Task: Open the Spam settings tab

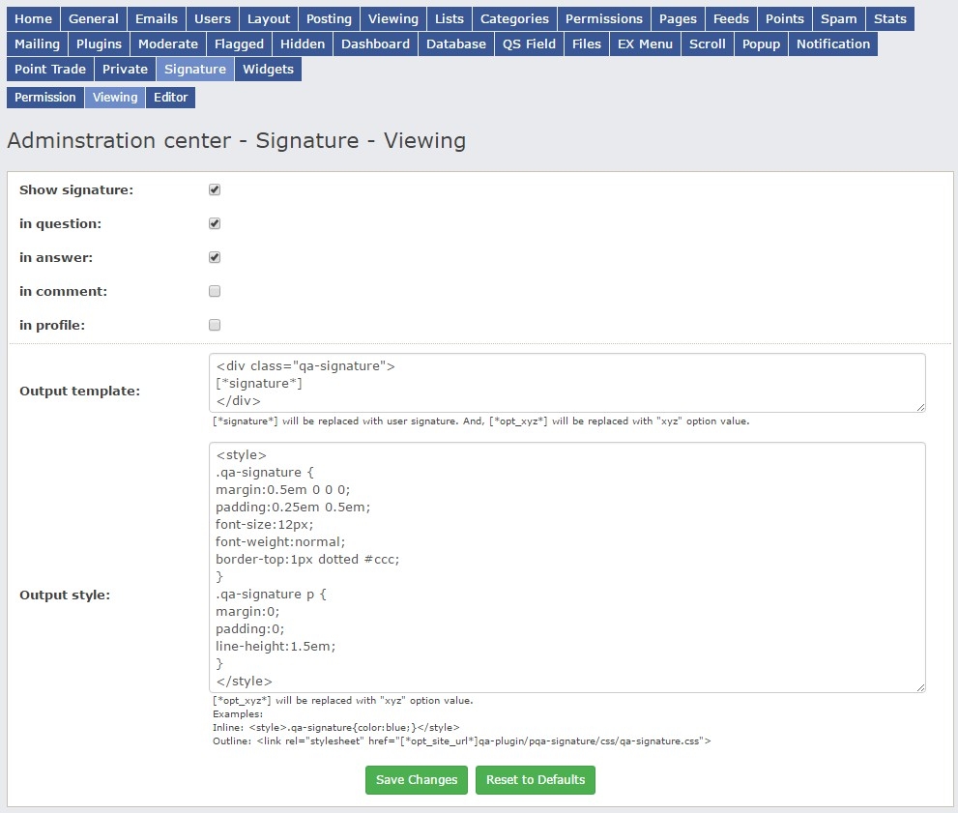Action: tap(838, 18)
